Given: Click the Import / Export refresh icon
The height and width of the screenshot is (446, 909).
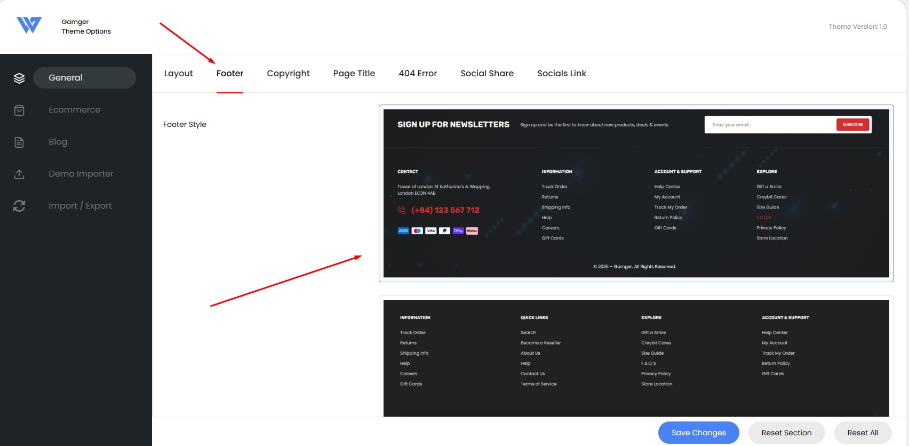Looking at the screenshot, I should (19, 206).
